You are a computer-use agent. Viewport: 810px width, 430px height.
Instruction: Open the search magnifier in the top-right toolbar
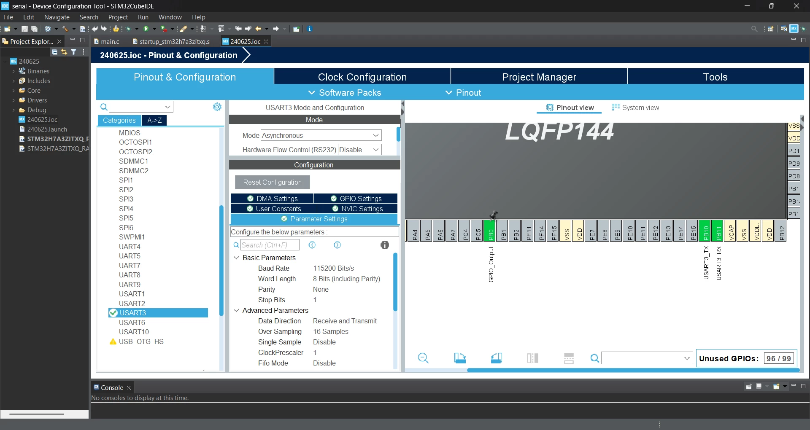(754, 29)
